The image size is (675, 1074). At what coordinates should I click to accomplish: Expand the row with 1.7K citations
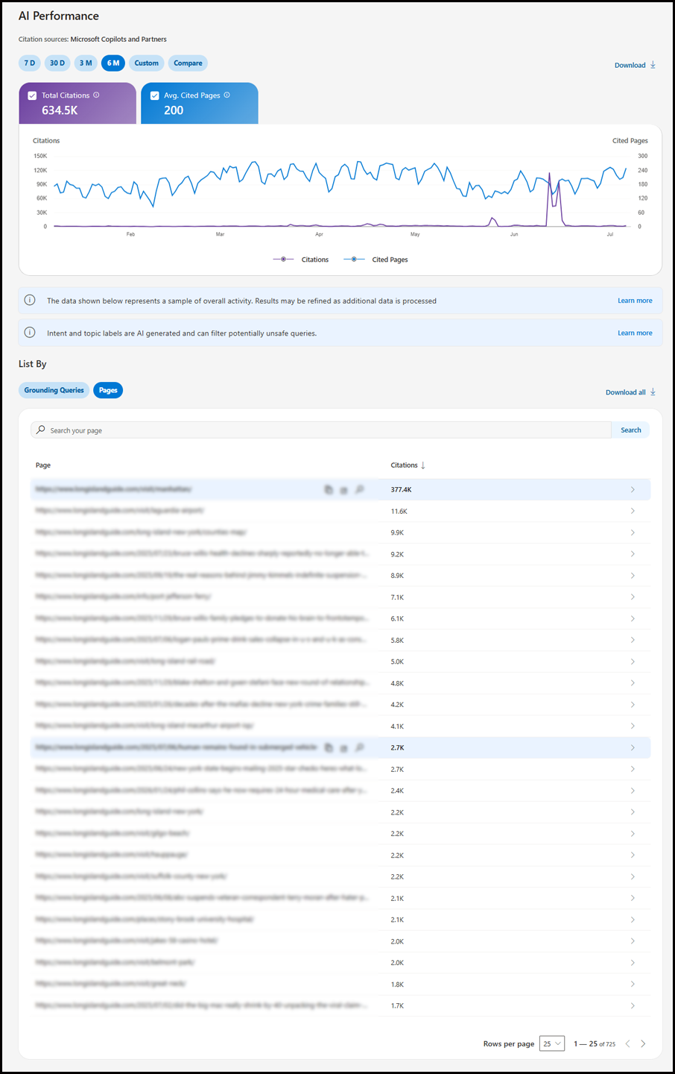[x=633, y=1005]
